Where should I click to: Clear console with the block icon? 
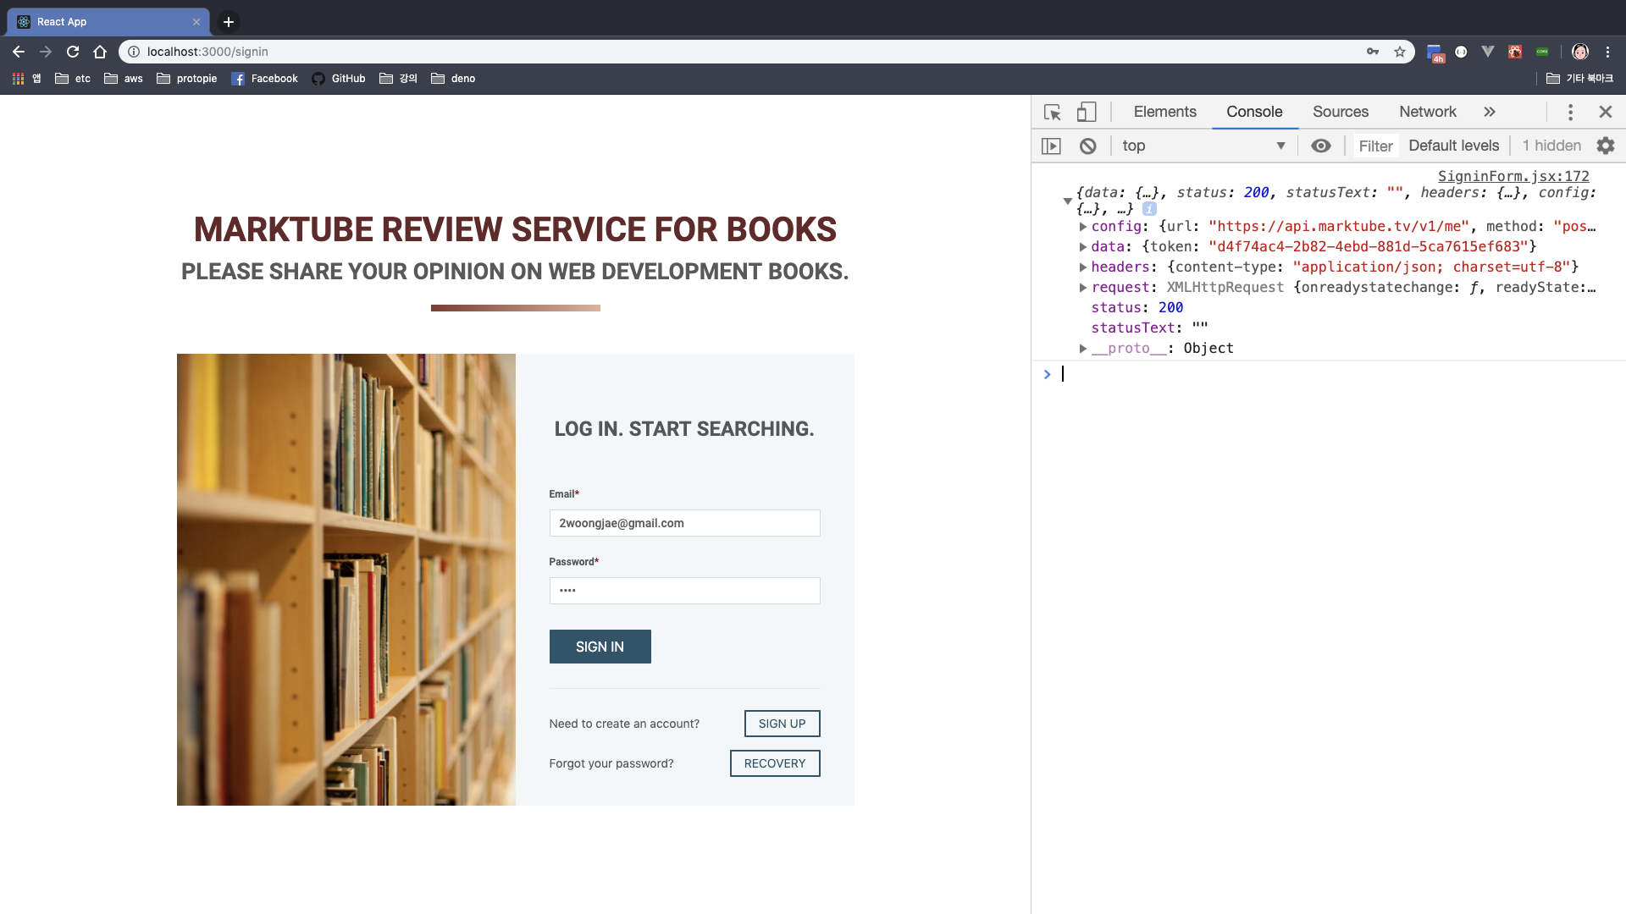click(1088, 146)
